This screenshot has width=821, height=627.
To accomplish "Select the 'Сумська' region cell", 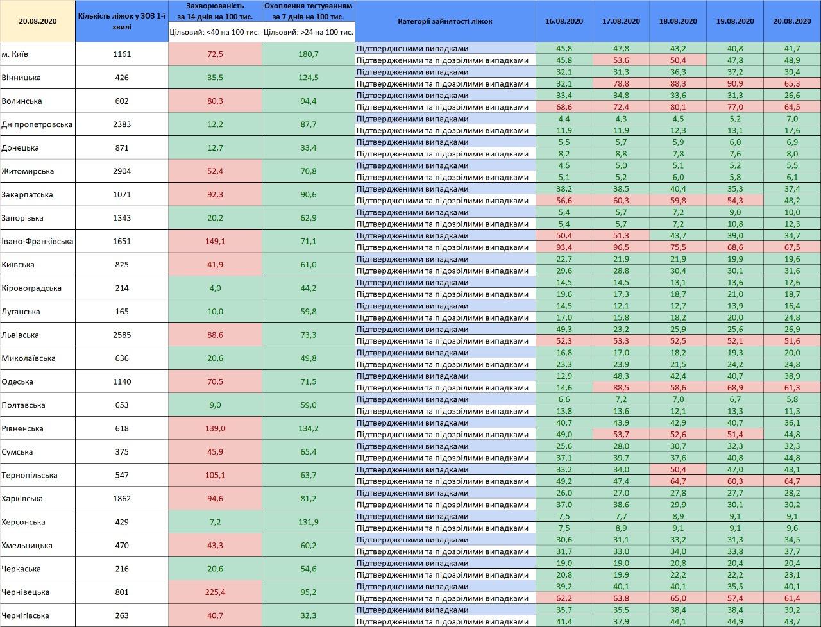I will coord(37,452).
